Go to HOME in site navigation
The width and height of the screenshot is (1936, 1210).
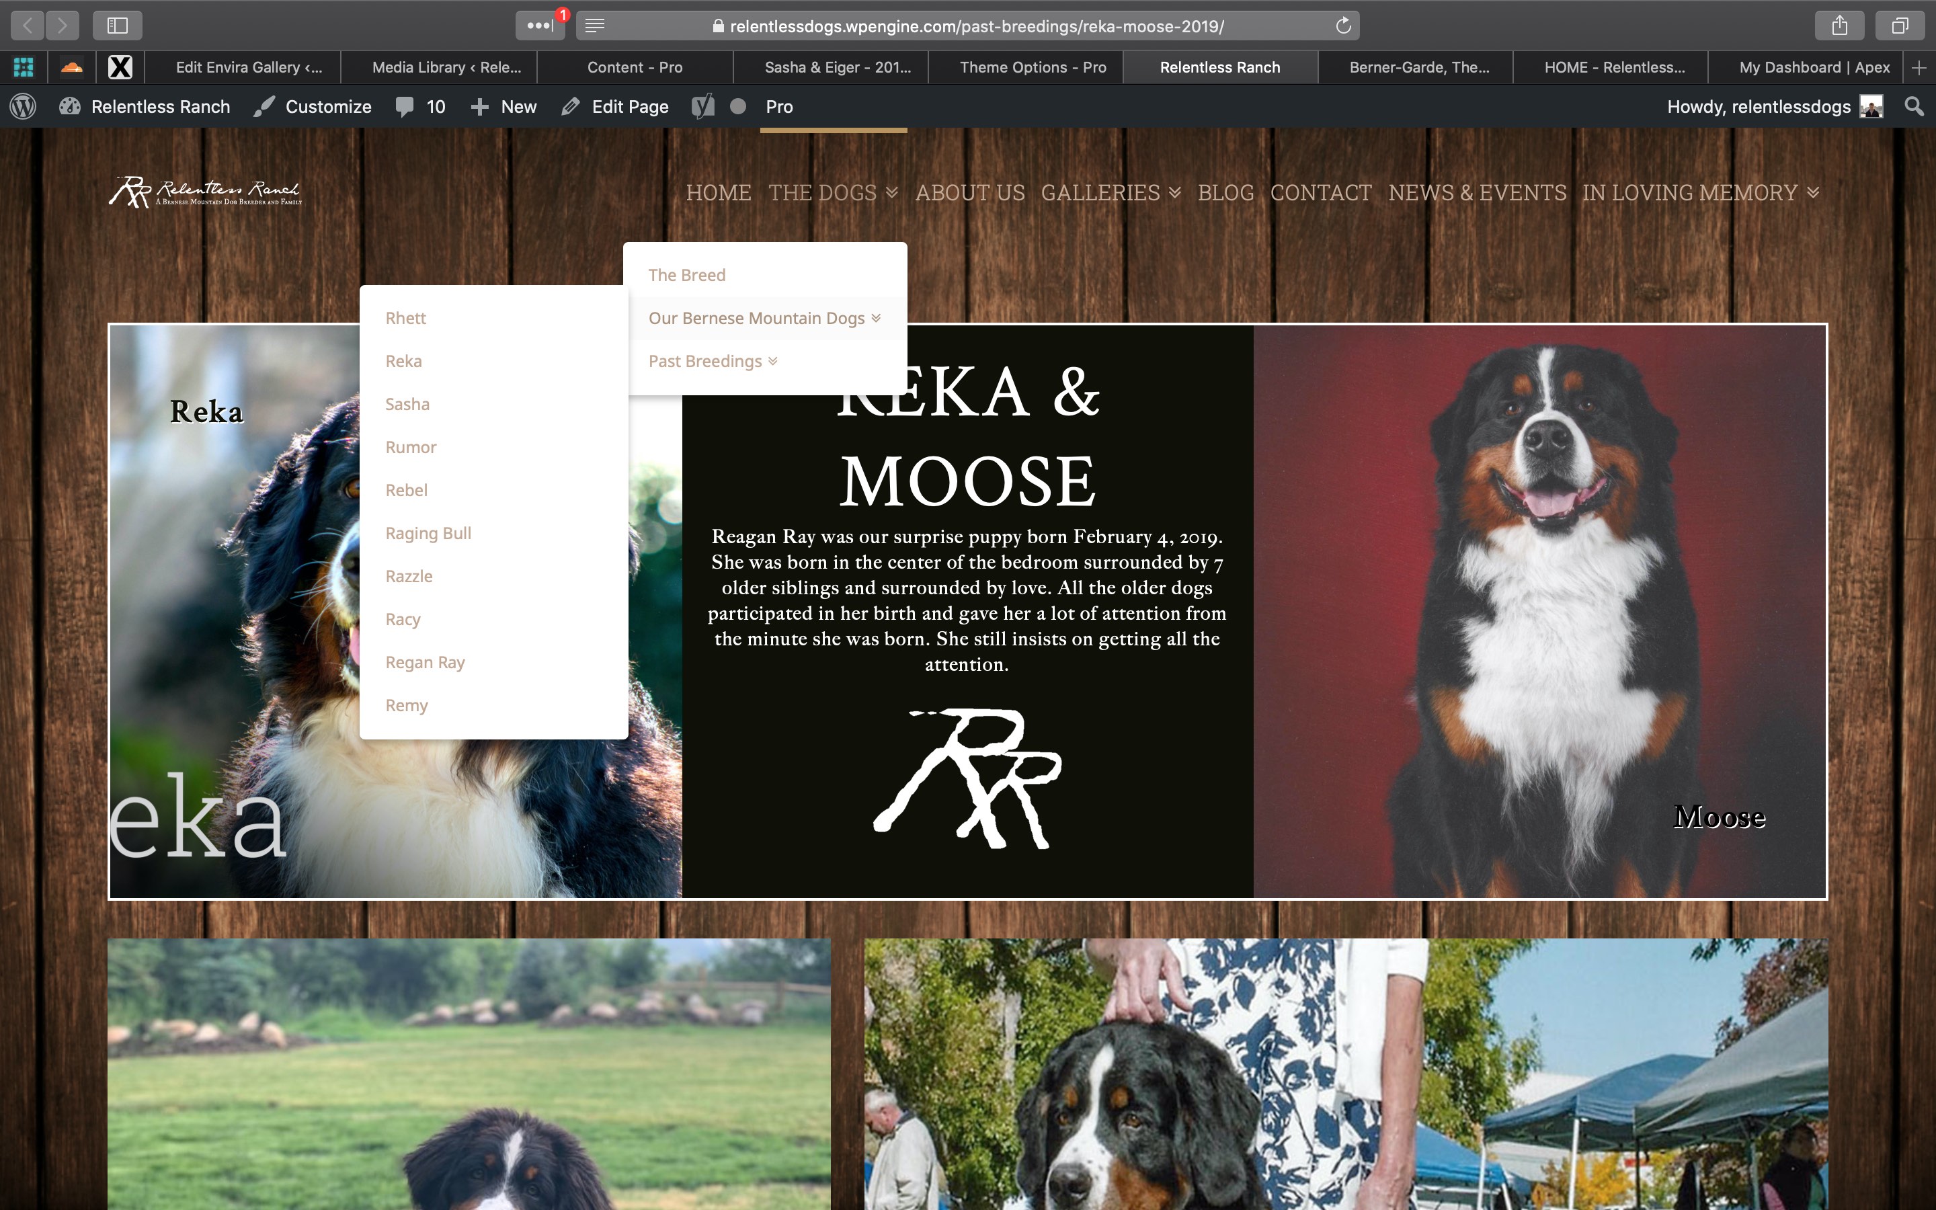tap(719, 193)
